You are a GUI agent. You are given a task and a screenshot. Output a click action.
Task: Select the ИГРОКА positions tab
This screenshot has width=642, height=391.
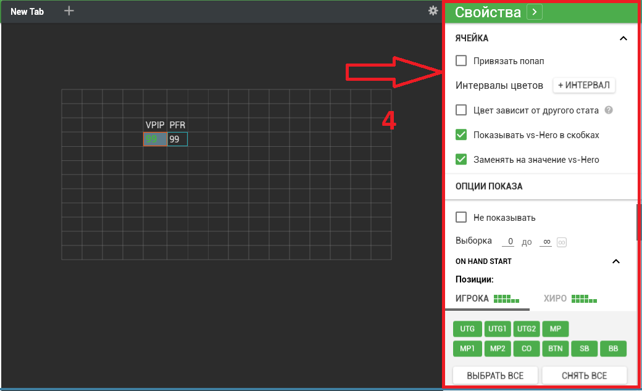click(x=486, y=298)
